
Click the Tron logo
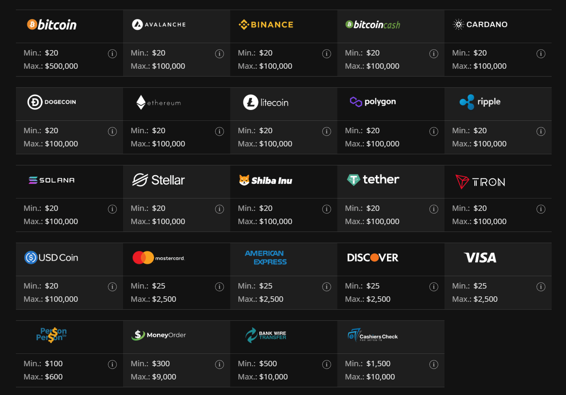point(481,181)
